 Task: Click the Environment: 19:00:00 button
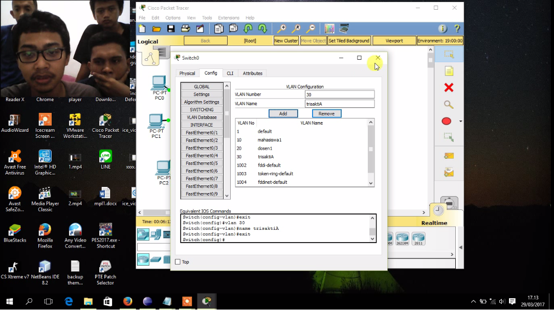pyautogui.click(x=440, y=41)
